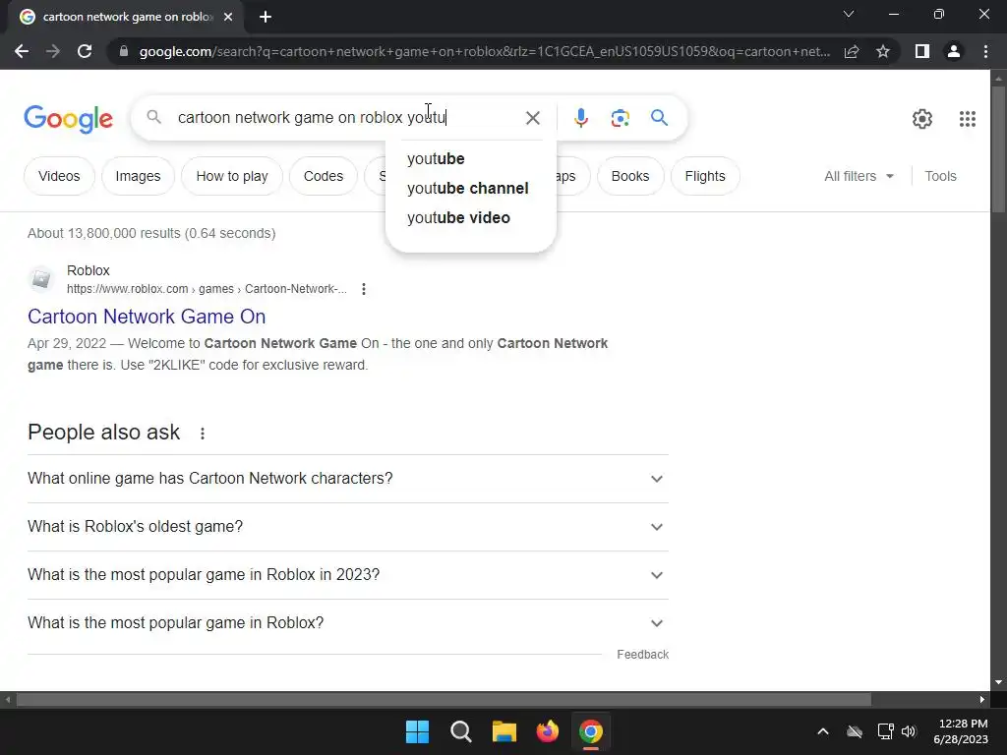Image resolution: width=1007 pixels, height=755 pixels.
Task: Filter results by Videos
Action: tap(59, 176)
